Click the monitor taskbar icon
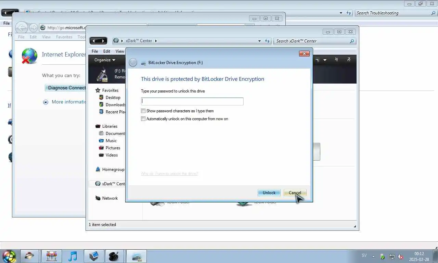The image size is (438, 263). (94, 256)
